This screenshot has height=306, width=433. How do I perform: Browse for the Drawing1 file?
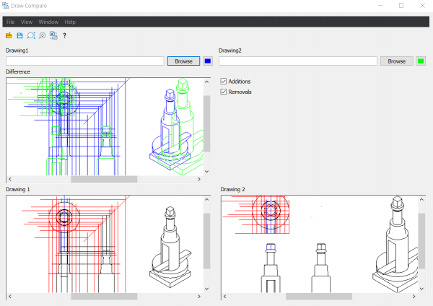click(x=183, y=61)
